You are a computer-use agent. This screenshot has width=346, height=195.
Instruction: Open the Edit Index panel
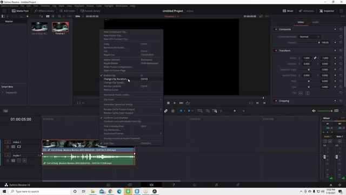click(67, 11)
